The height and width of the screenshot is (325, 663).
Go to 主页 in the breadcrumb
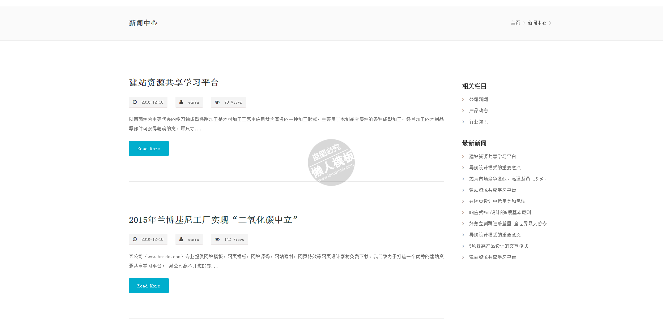click(515, 23)
